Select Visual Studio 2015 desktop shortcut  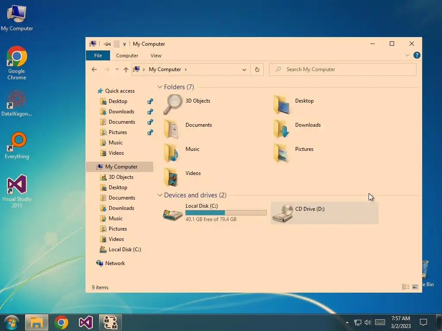17,191
